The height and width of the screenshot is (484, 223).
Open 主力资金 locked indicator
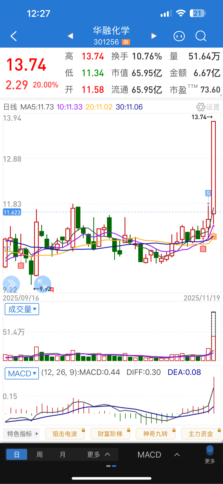pos(201,434)
